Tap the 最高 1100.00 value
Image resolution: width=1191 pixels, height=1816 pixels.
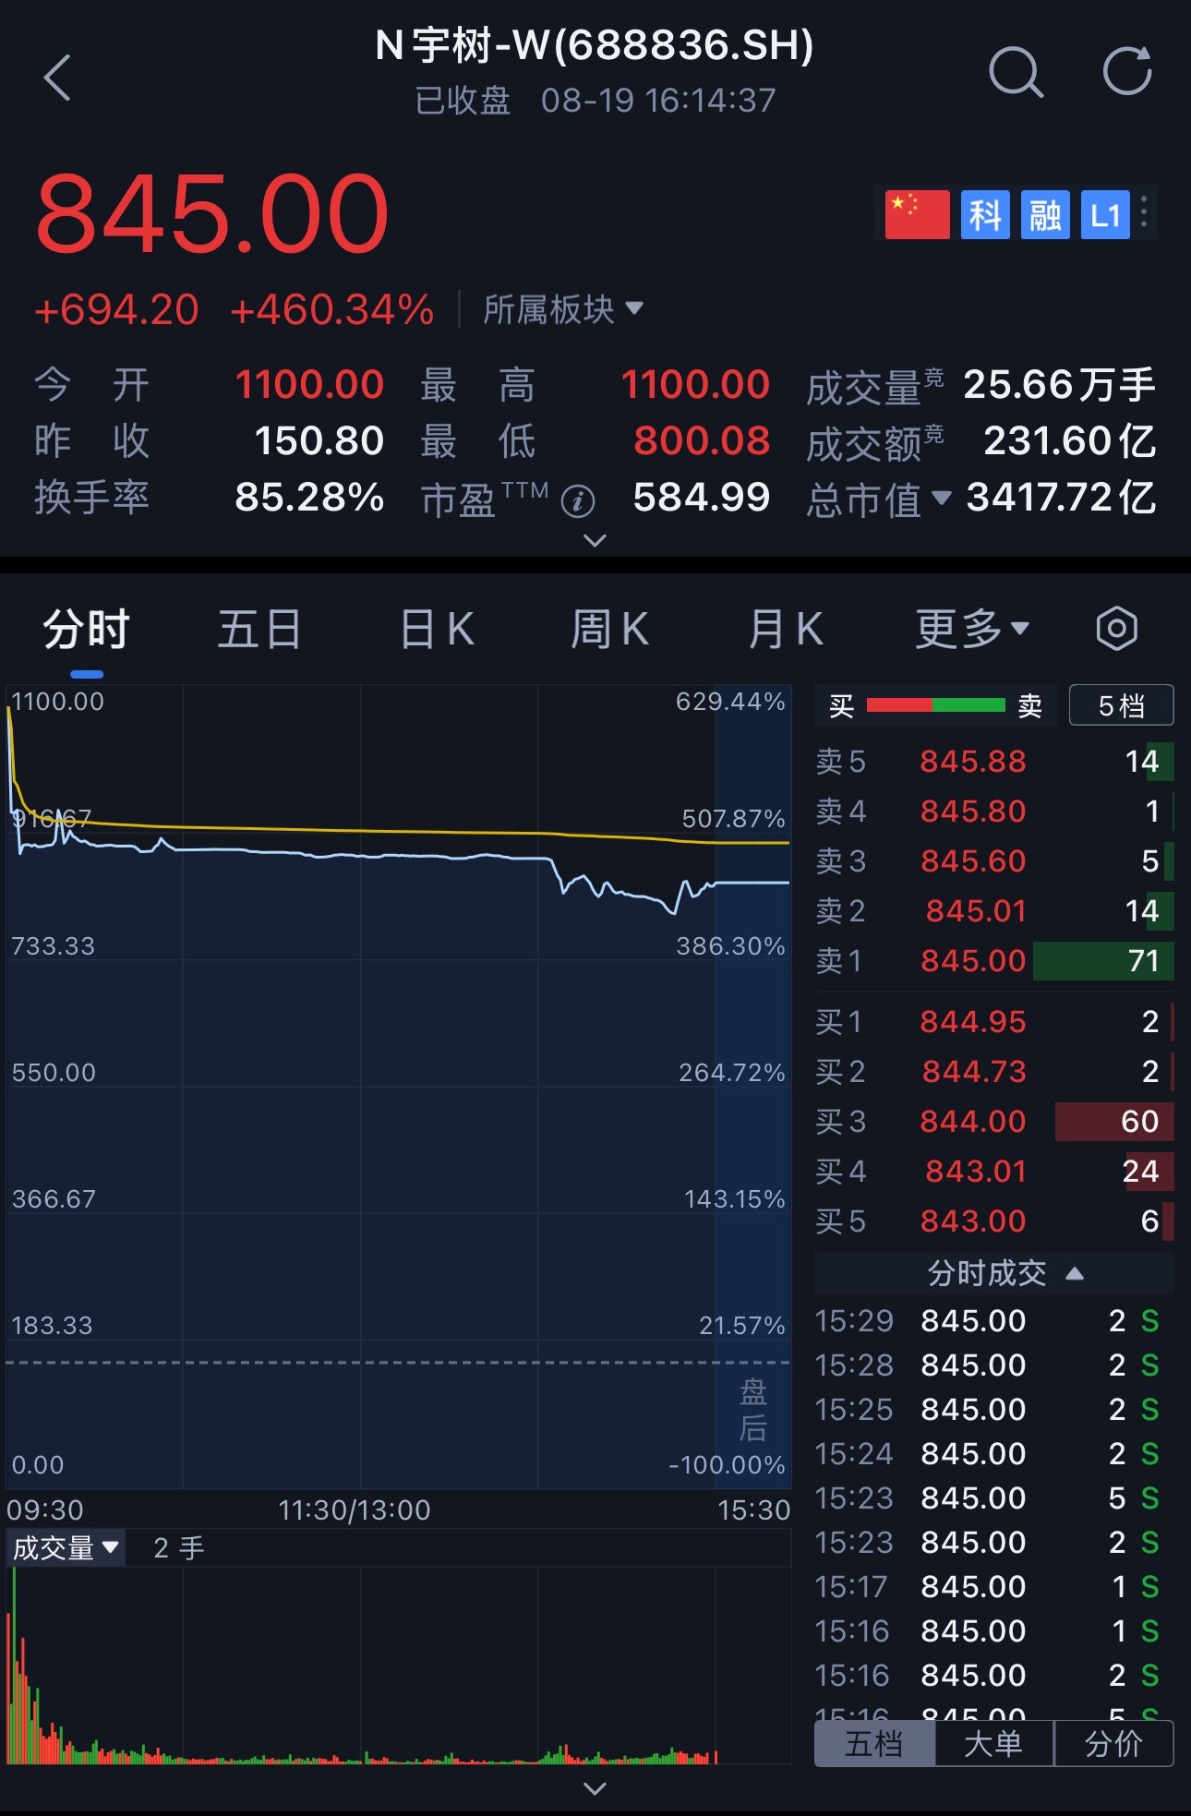pos(695,385)
